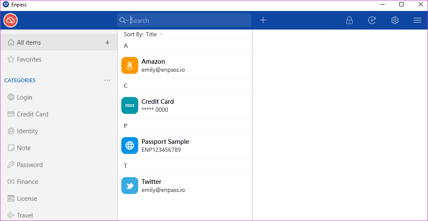Lock the vault using padlock icon
This screenshot has height=221, width=428.
(349, 20)
